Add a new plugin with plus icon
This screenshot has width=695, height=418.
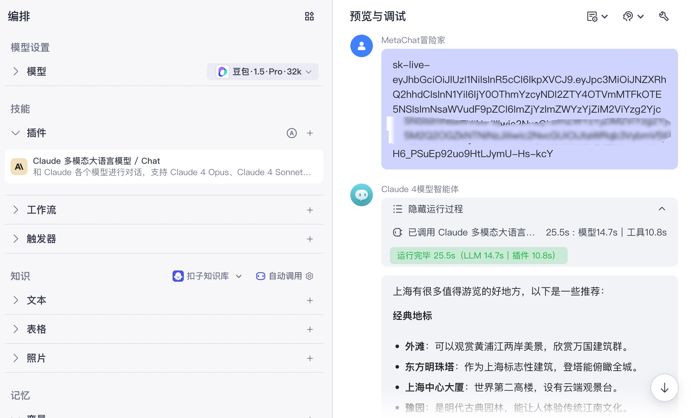(x=310, y=133)
